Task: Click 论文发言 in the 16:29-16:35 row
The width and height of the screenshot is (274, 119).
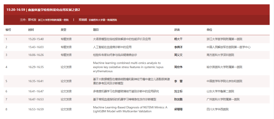Action: click(x=66, y=67)
